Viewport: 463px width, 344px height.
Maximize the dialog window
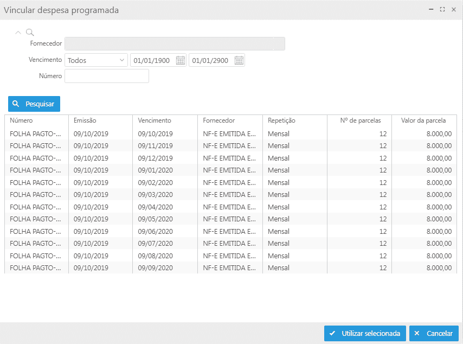pyautogui.click(x=442, y=10)
